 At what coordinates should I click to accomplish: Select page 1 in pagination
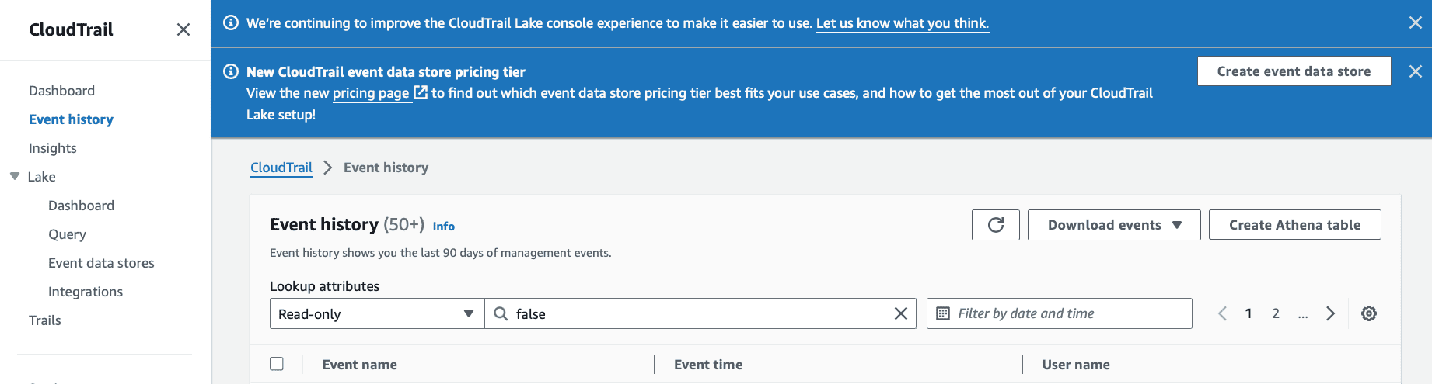pos(1249,313)
